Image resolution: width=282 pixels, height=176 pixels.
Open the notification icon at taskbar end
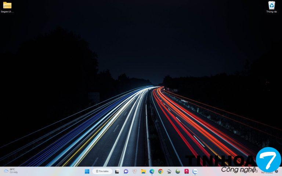coord(276,171)
